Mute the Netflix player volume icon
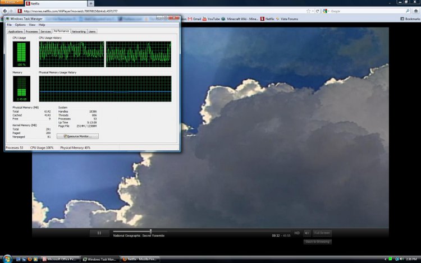Screen dimensions: 421x263 [x=307, y=233]
